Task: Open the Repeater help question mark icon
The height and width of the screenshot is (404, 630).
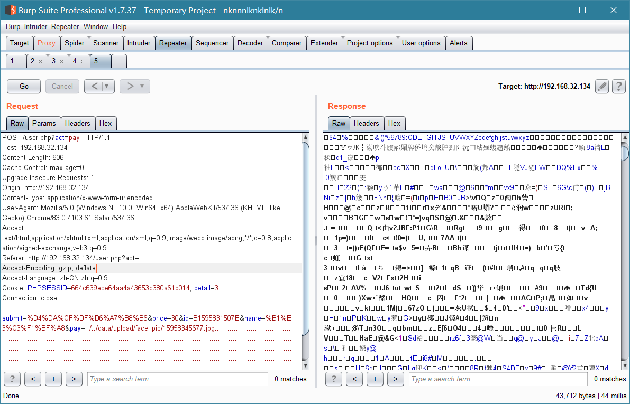Action: click(619, 86)
